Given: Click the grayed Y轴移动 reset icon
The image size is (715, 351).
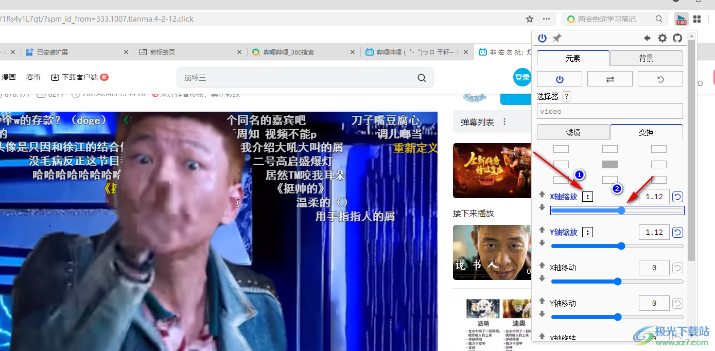Looking at the screenshot, I should click(678, 303).
